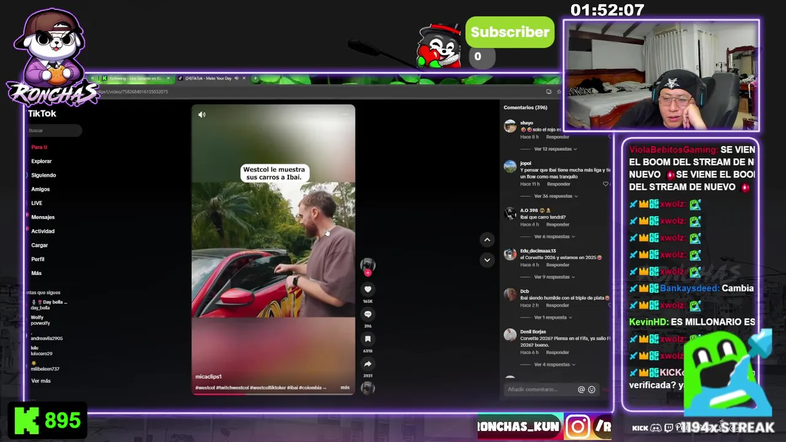Open Actividad notifications
The image size is (786, 442).
[x=43, y=231]
